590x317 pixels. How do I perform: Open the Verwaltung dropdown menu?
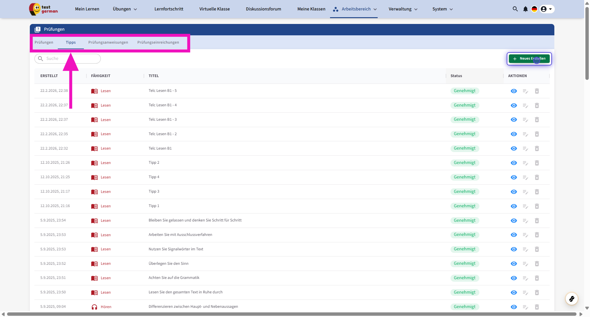[403, 9]
